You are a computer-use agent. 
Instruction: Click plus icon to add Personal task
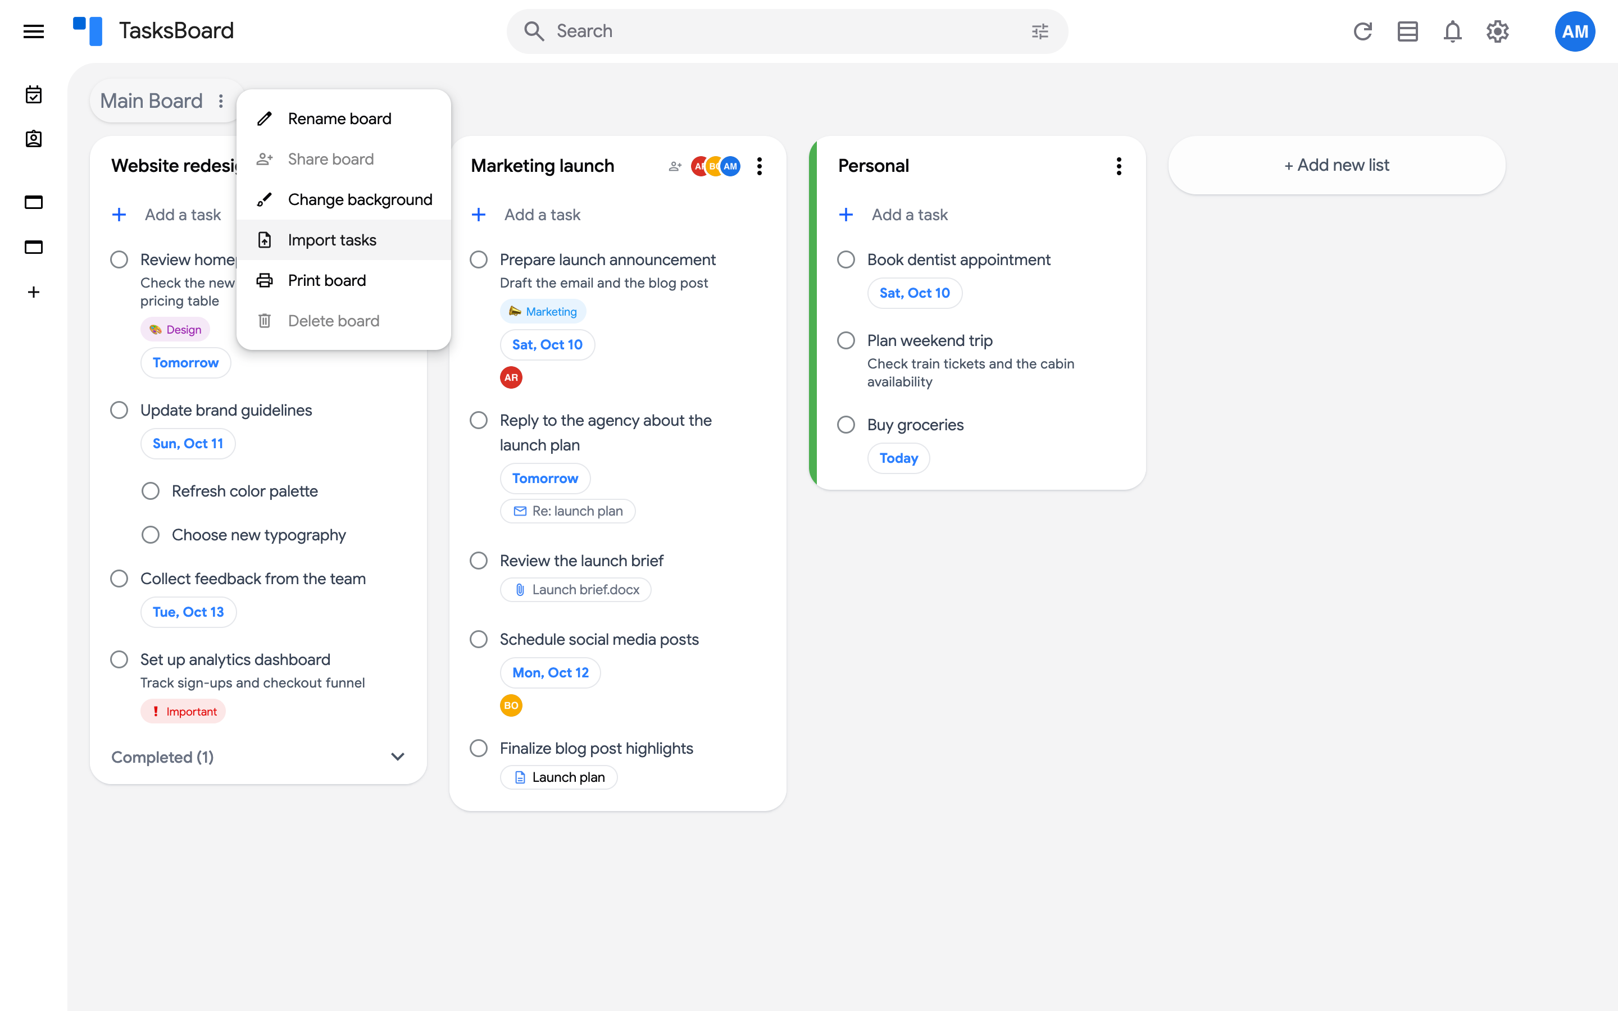click(846, 215)
